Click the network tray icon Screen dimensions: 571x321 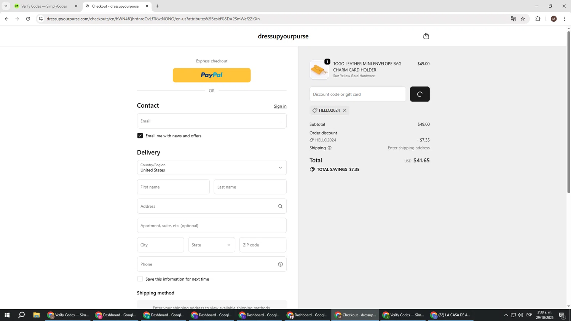pyautogui.click(x=513, y=315)
